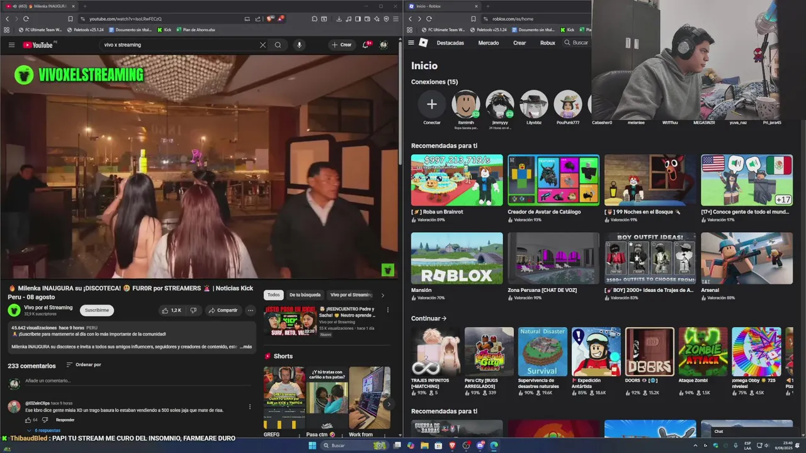This screenshot has width=806, height=453.
Task: Add a Roblox connection with Conectar plus
Action: click(x=432, y=104)
